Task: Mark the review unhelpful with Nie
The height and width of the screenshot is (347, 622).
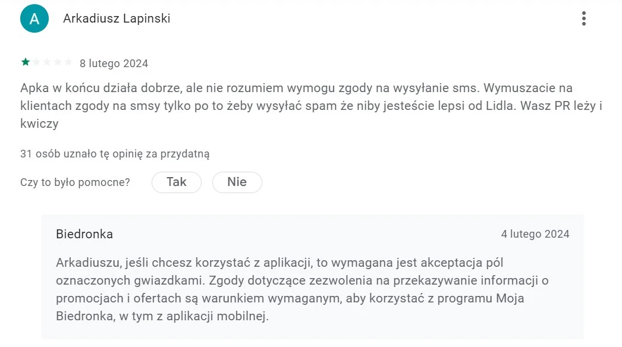Action: (x=237, y=182)
